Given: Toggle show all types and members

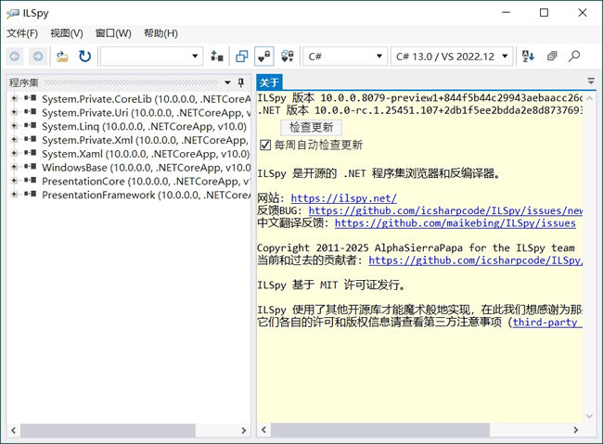Looking at the screenshot, I should pyautogui.click(x=288, y=57).
